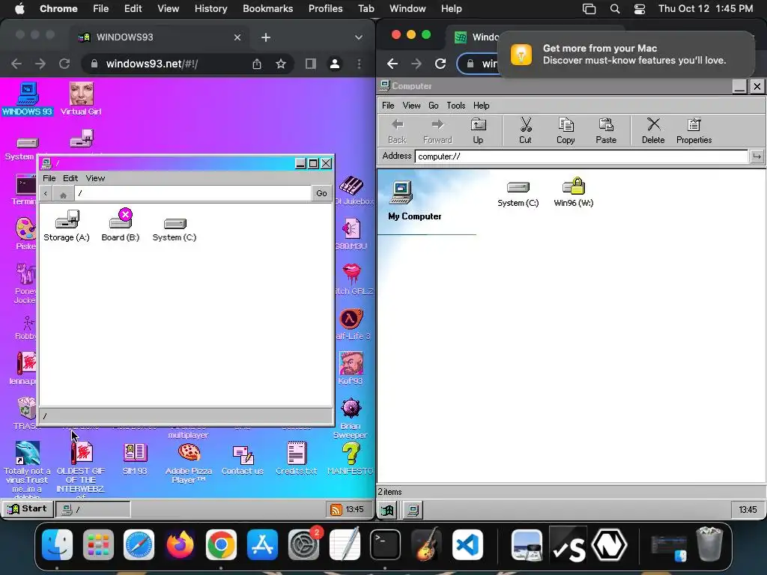Click the Back toolbar arrow in Computer
This screenshot has width=767, height=575.
[x=397, y=130]
